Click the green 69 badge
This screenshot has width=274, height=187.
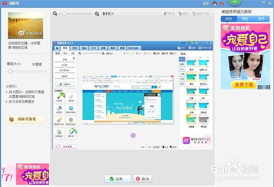pyautogui.click(x=235, y=2)
